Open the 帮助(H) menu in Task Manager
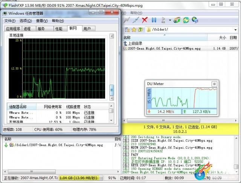Viewport: 241px width, 183px height. pyautogui.click(x=58, y=21)
